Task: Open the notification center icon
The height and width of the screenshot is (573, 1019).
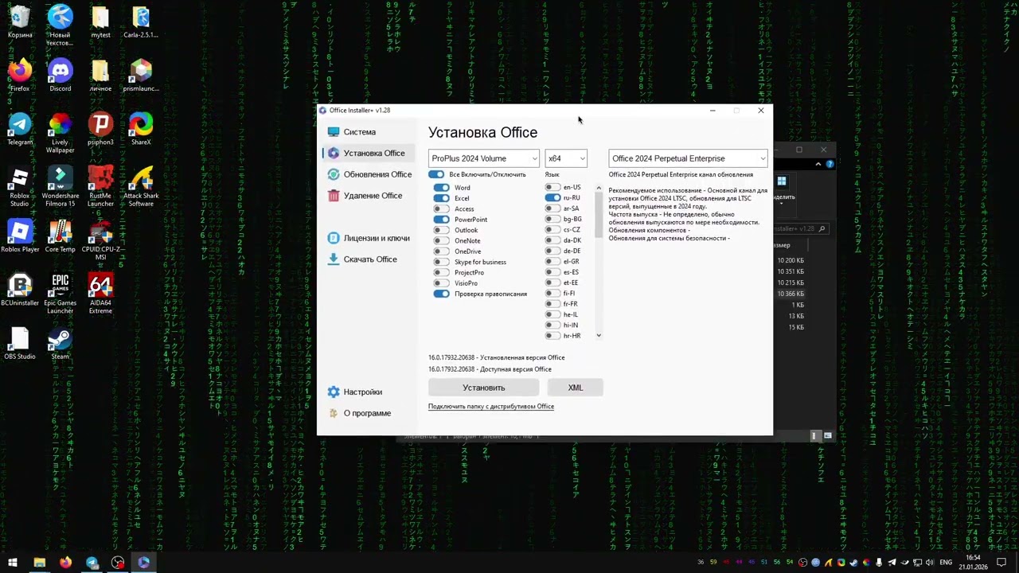Action: click(x=1001, y=563)
